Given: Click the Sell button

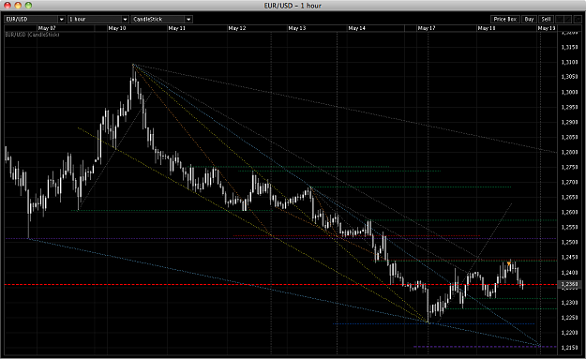Looking at the screenshot, I should [x=546, y=19].
